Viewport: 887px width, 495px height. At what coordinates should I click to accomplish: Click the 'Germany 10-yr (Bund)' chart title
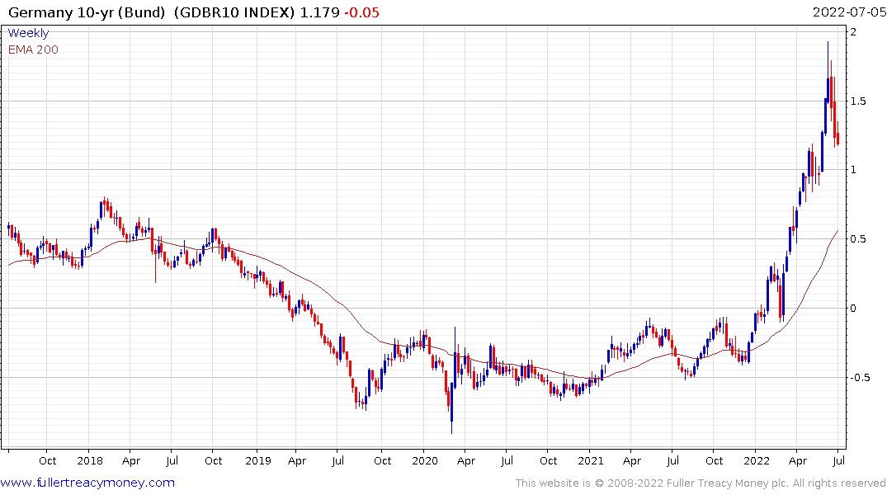tap(87, 12)
